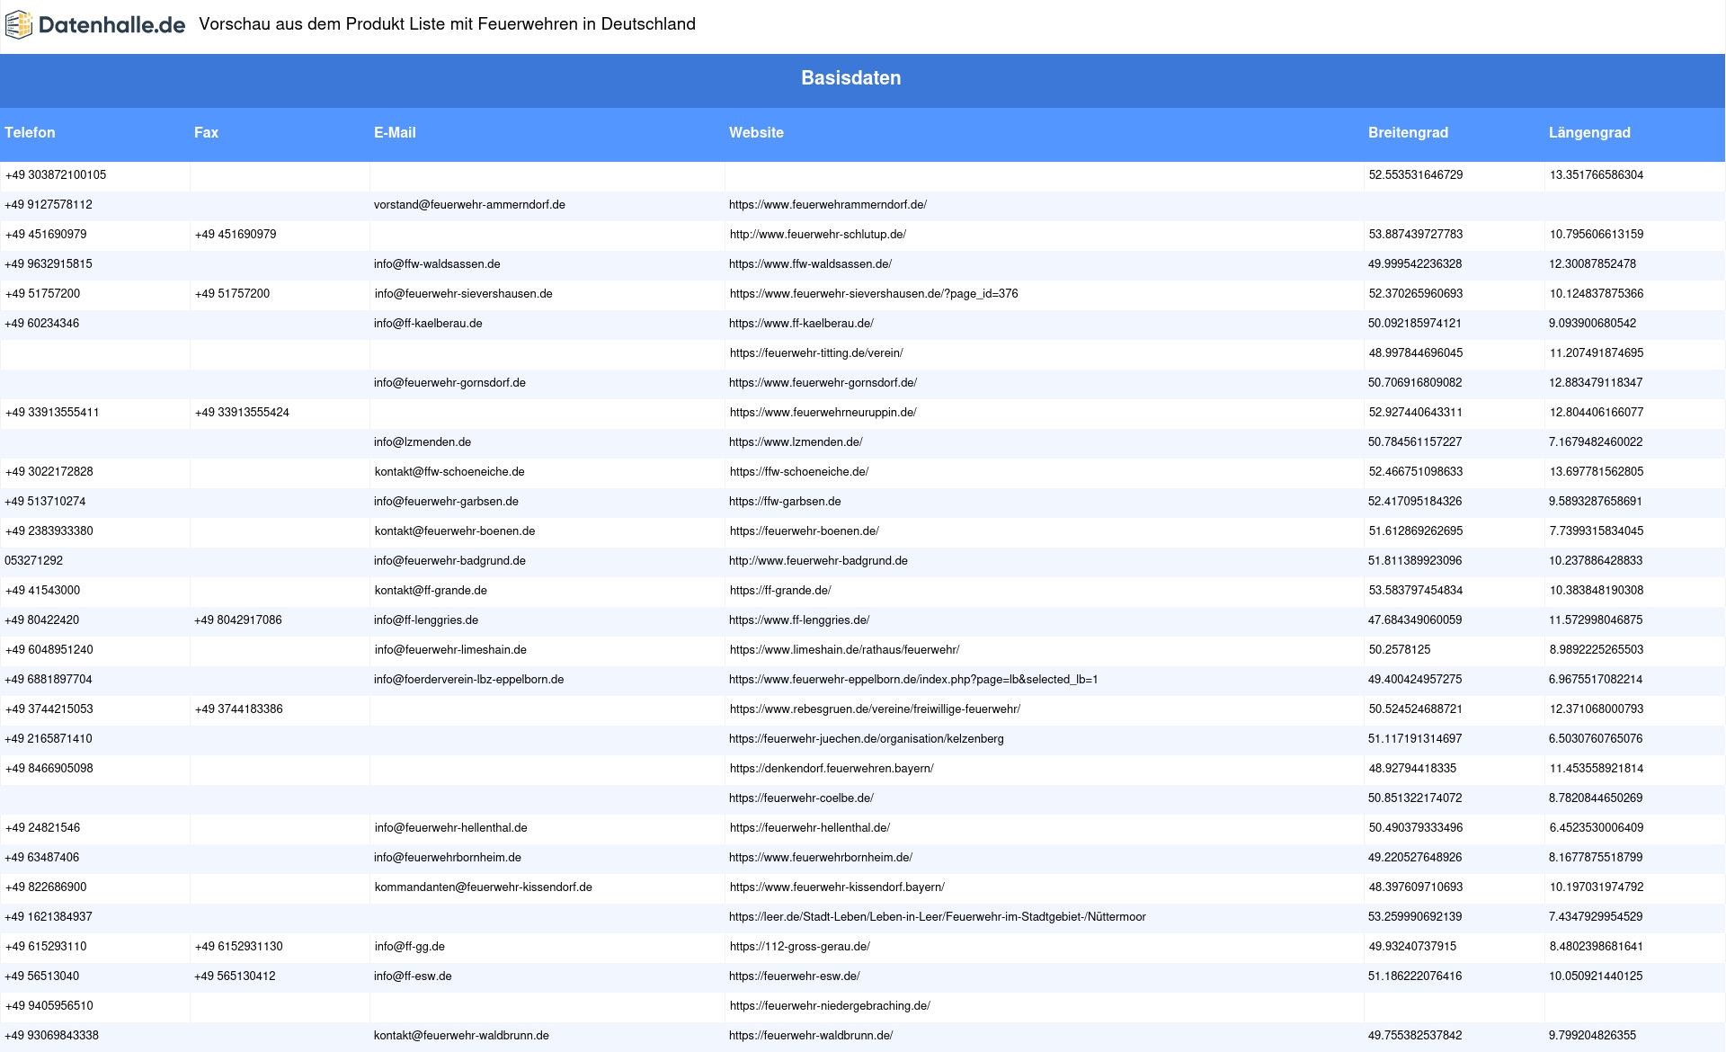The image size is (1726, 1052).
Task: Open the ff-kaelberau.de website link
Action: click(x=801, y=324)
